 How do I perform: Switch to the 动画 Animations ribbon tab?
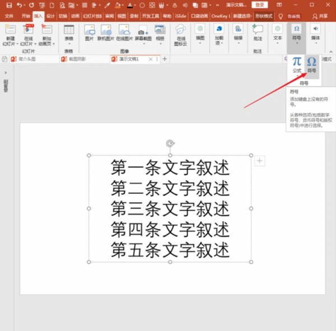[76, 16]
